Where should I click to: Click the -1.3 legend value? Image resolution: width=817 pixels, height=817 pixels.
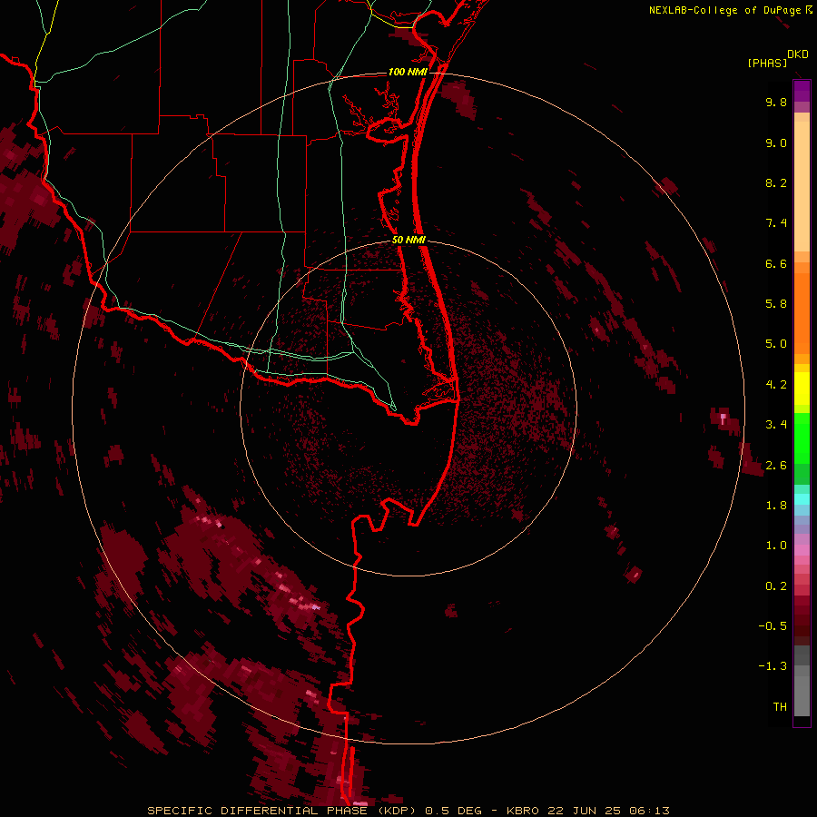(x=773, y=666)
